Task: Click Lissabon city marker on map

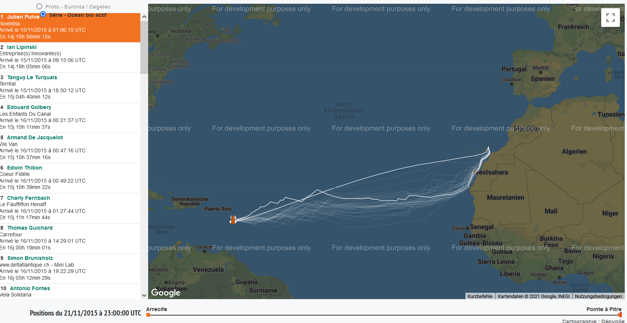Action: [x=512, y=84]
